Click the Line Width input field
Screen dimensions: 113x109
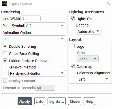pyautogui.click(x=31, y=18)
